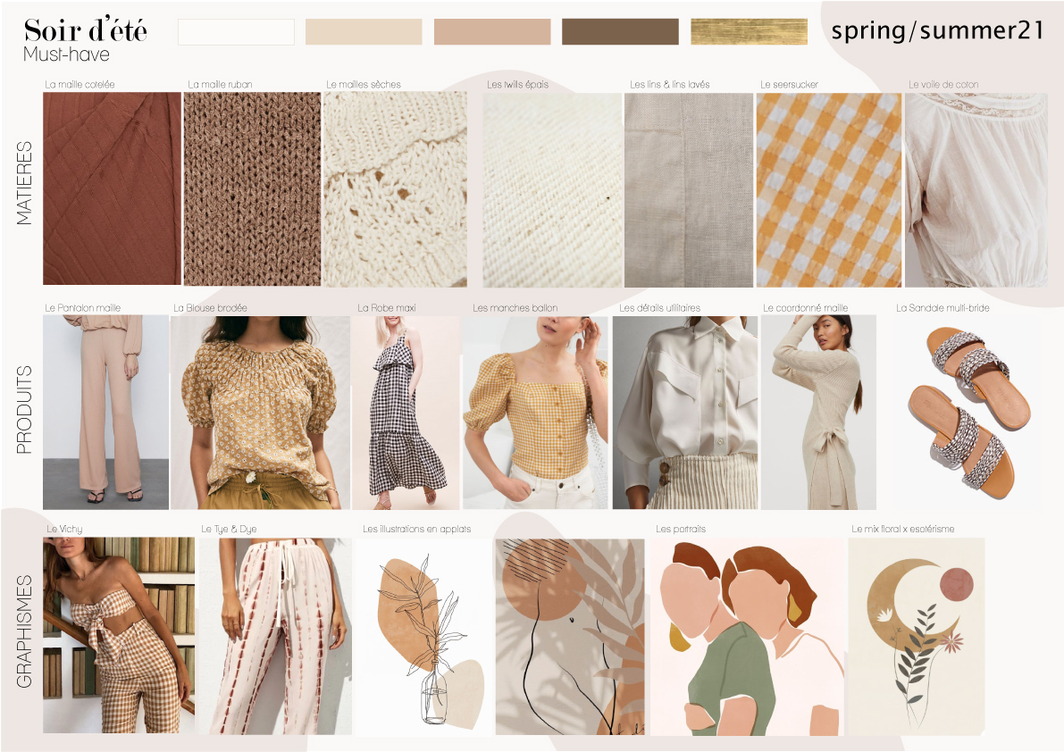This screenshot has width=1064, height=752.
Task: Select the "Les portraits" caption
Action: tap(681, 529)
